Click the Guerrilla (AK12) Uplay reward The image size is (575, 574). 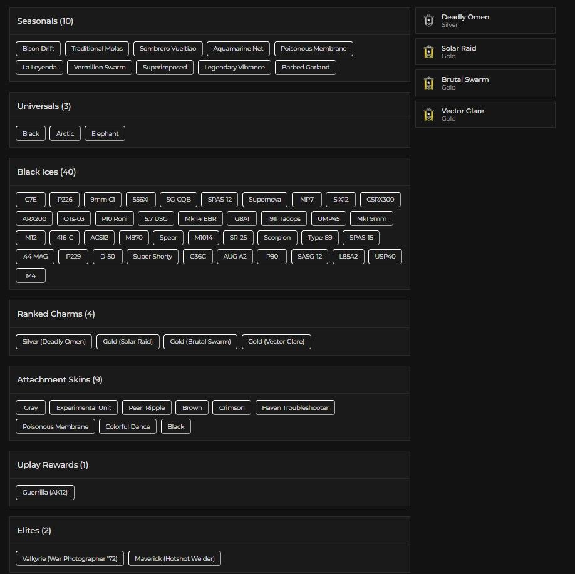(45, 493)
